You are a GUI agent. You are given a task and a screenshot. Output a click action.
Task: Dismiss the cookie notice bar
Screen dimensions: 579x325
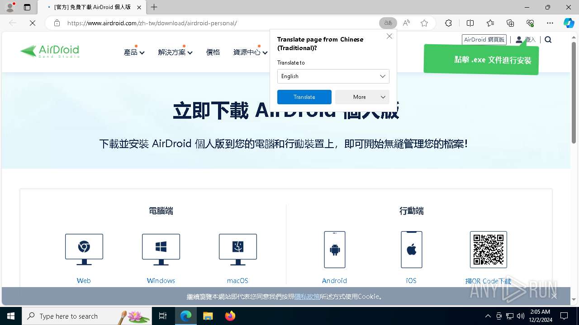click(554, 296)
